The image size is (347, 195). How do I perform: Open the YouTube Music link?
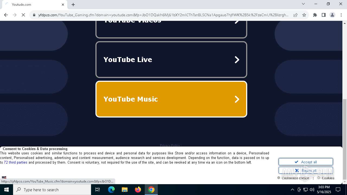pos(171,99)
